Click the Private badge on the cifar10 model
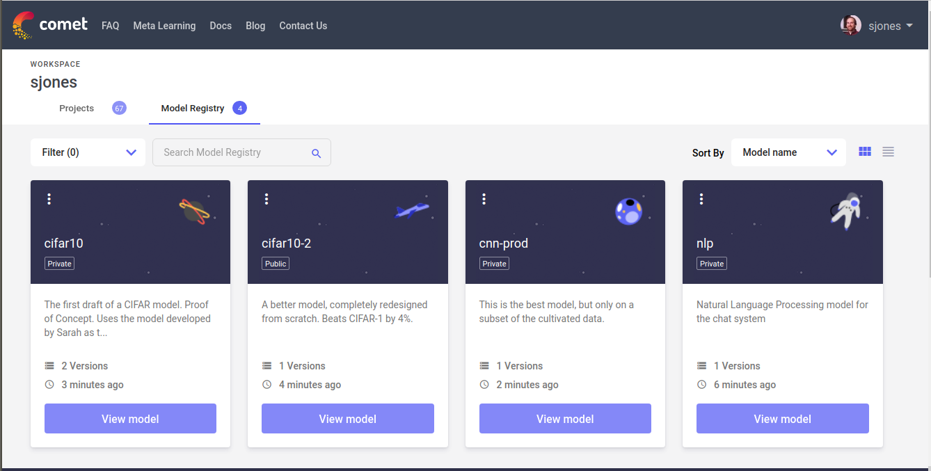The width and height of the screenshot is (931, 471). [59, 263]
